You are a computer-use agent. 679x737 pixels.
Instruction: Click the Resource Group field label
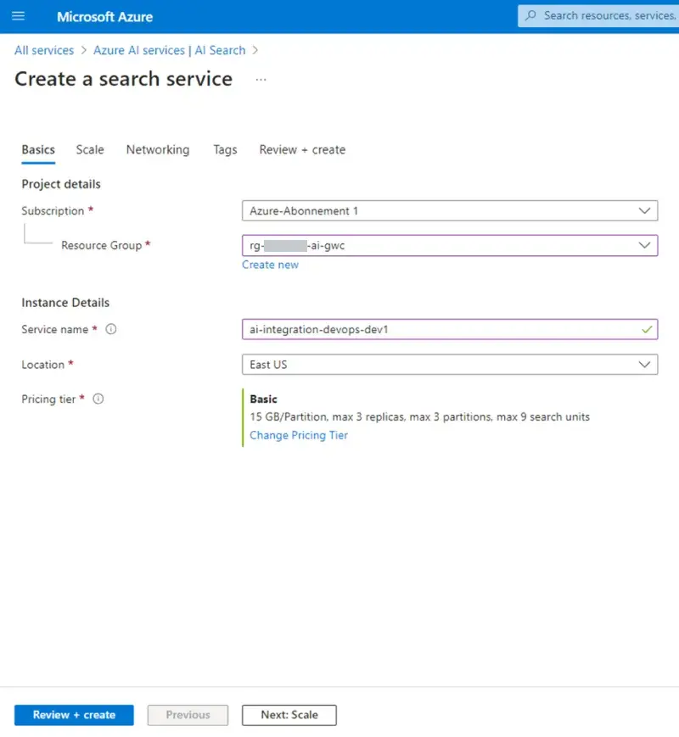pos(102,245)
